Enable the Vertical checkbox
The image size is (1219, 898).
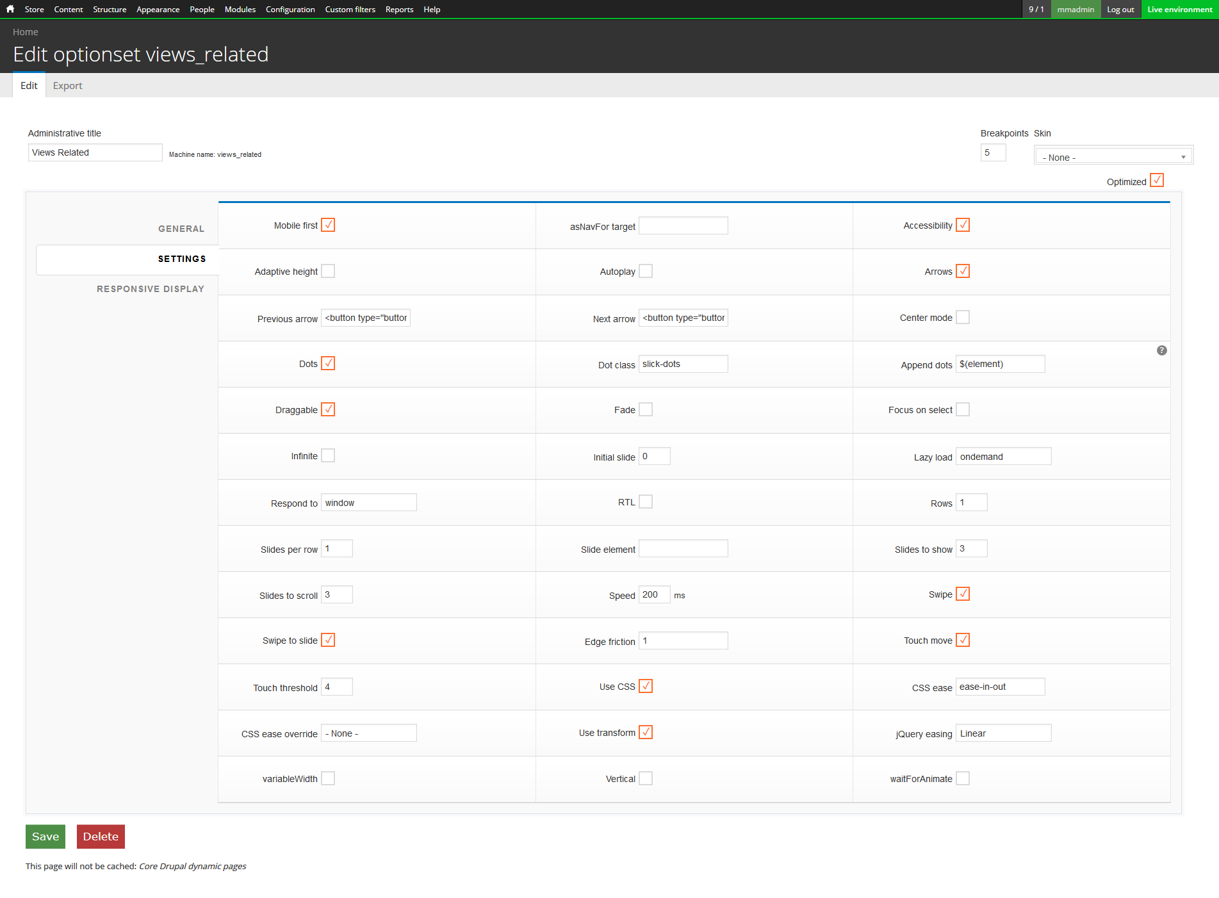pyautogui.click(x=646, y=778)
